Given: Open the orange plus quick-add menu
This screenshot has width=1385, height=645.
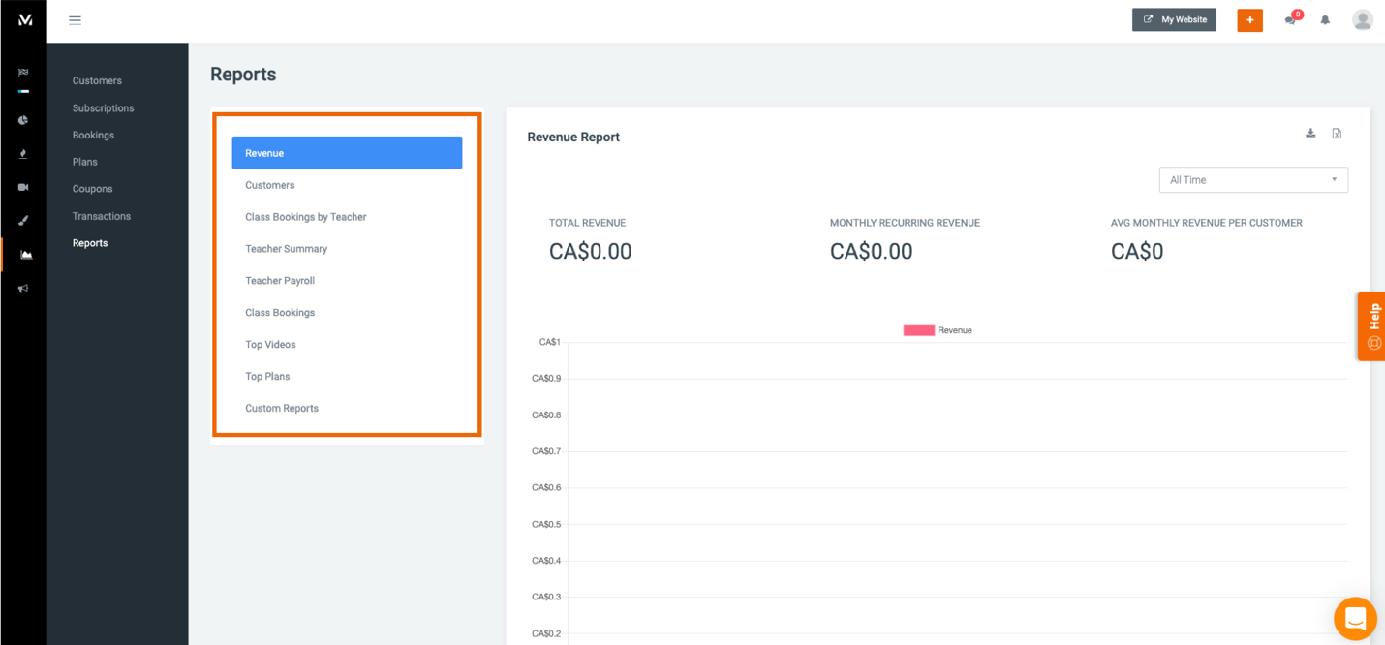Looking at the screenshot, I should click(x=1249, y=19).
